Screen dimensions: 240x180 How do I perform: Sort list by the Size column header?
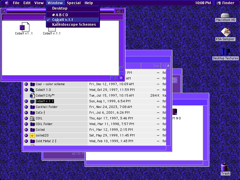click(x=151, y=66)
